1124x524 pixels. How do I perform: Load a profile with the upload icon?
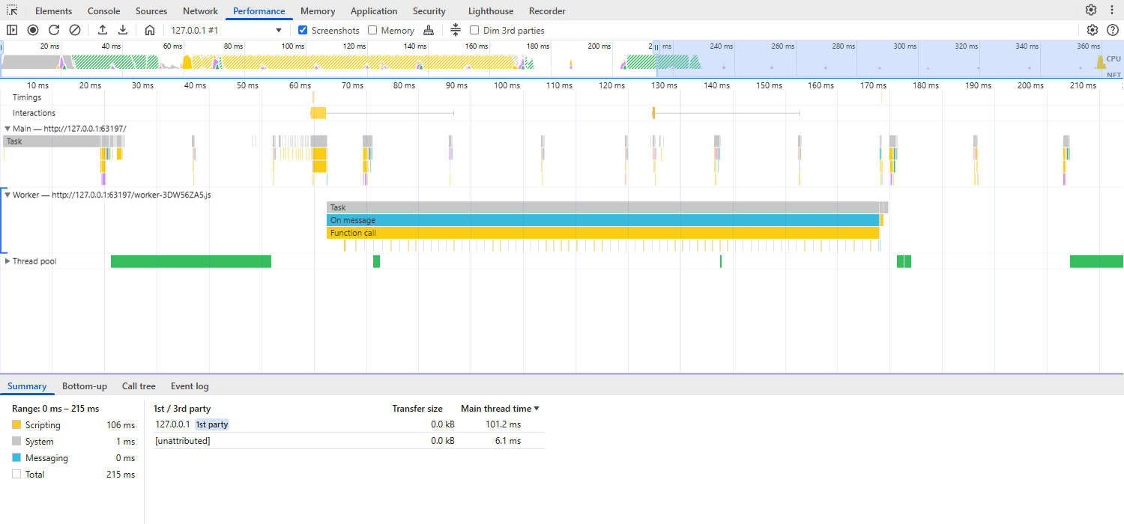pos(103,30)
